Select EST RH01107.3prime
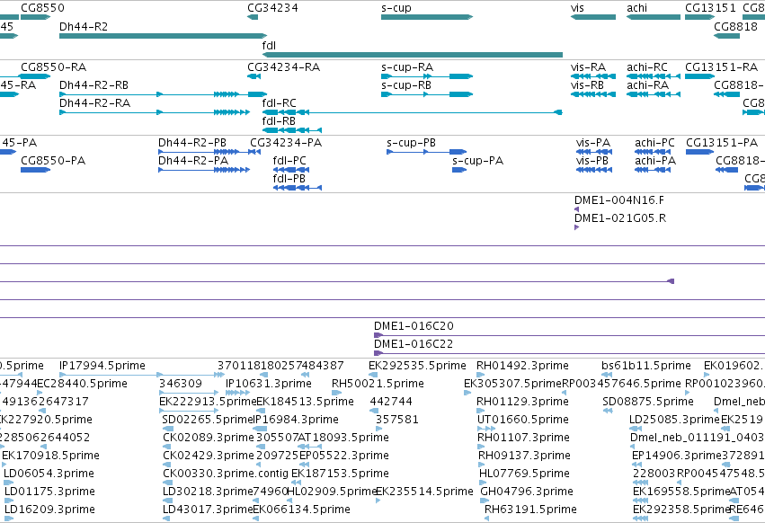Screen dimensions: 765x523 point(523,438)
